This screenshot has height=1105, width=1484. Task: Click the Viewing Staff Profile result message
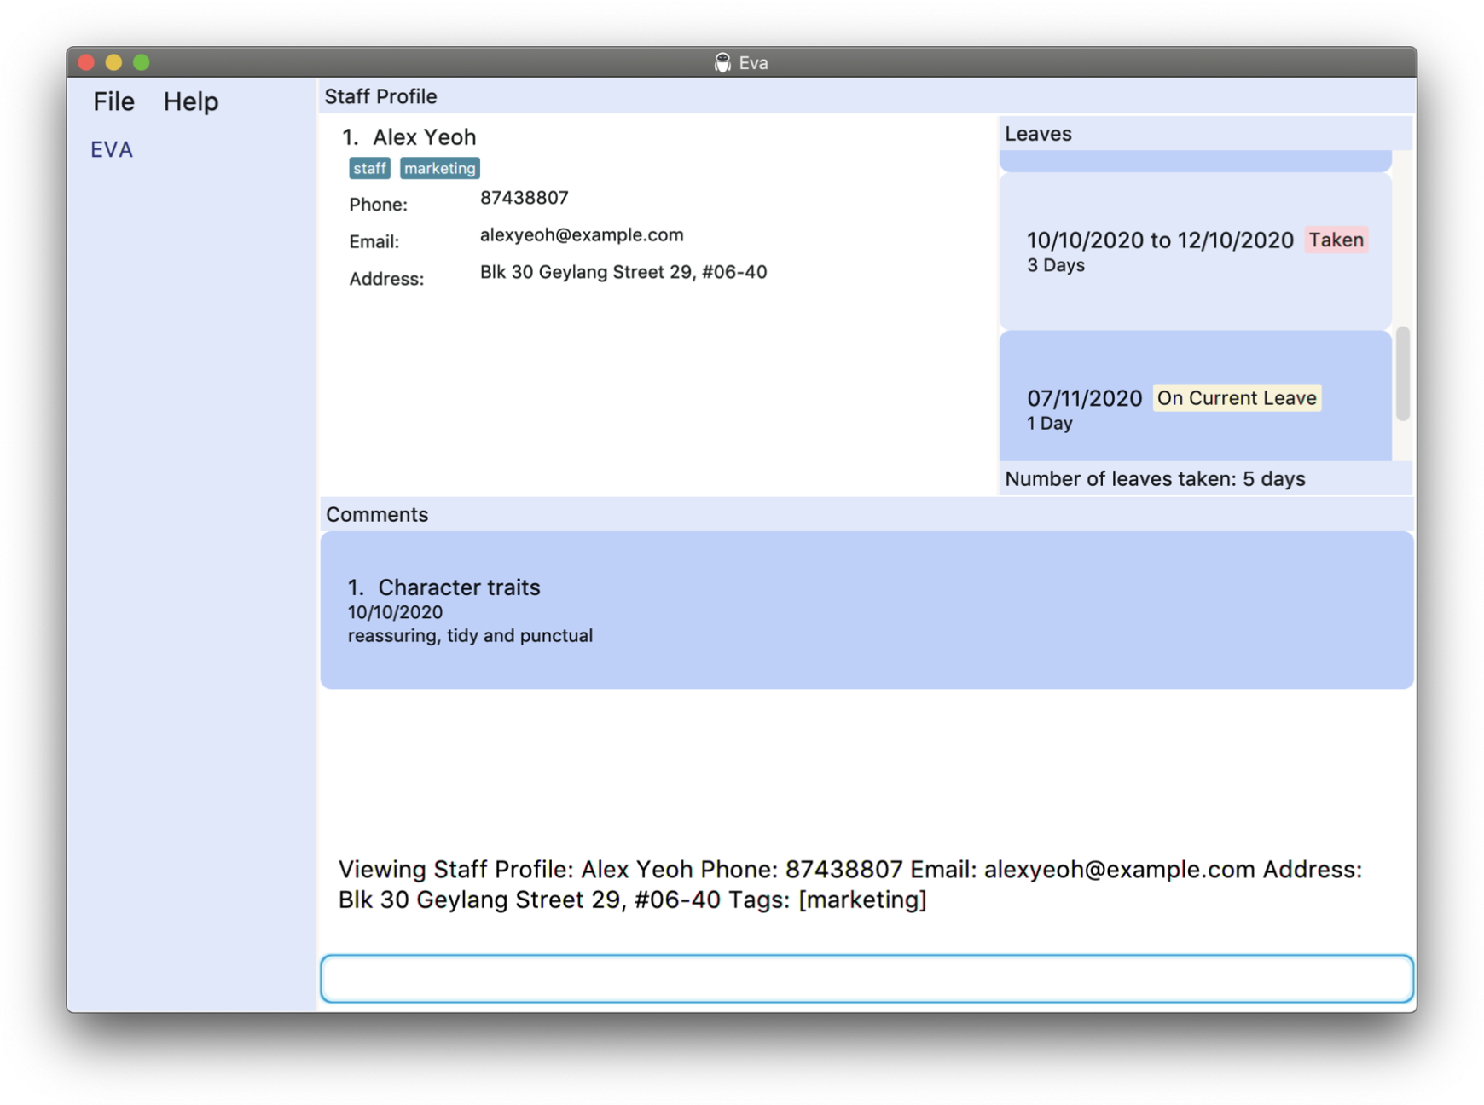[x=850, y=884]
